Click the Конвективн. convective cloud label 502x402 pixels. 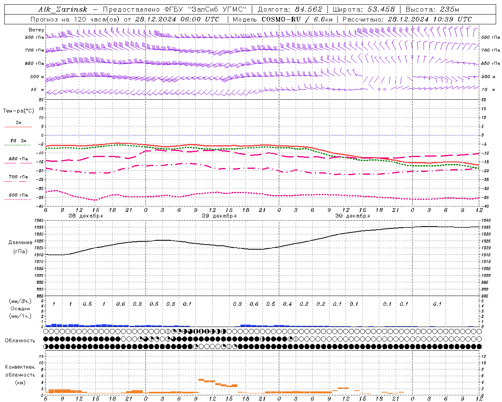pyautogui.click(x=20, y=367)
